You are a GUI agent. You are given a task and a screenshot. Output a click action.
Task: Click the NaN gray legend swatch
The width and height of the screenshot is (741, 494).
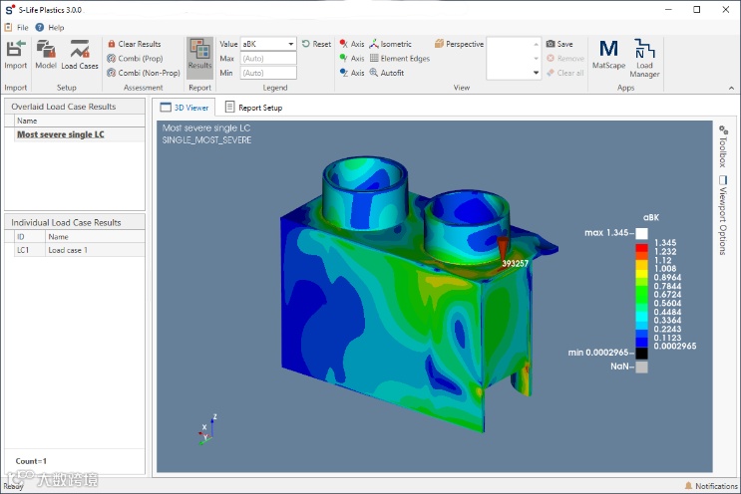pos(641,367)
